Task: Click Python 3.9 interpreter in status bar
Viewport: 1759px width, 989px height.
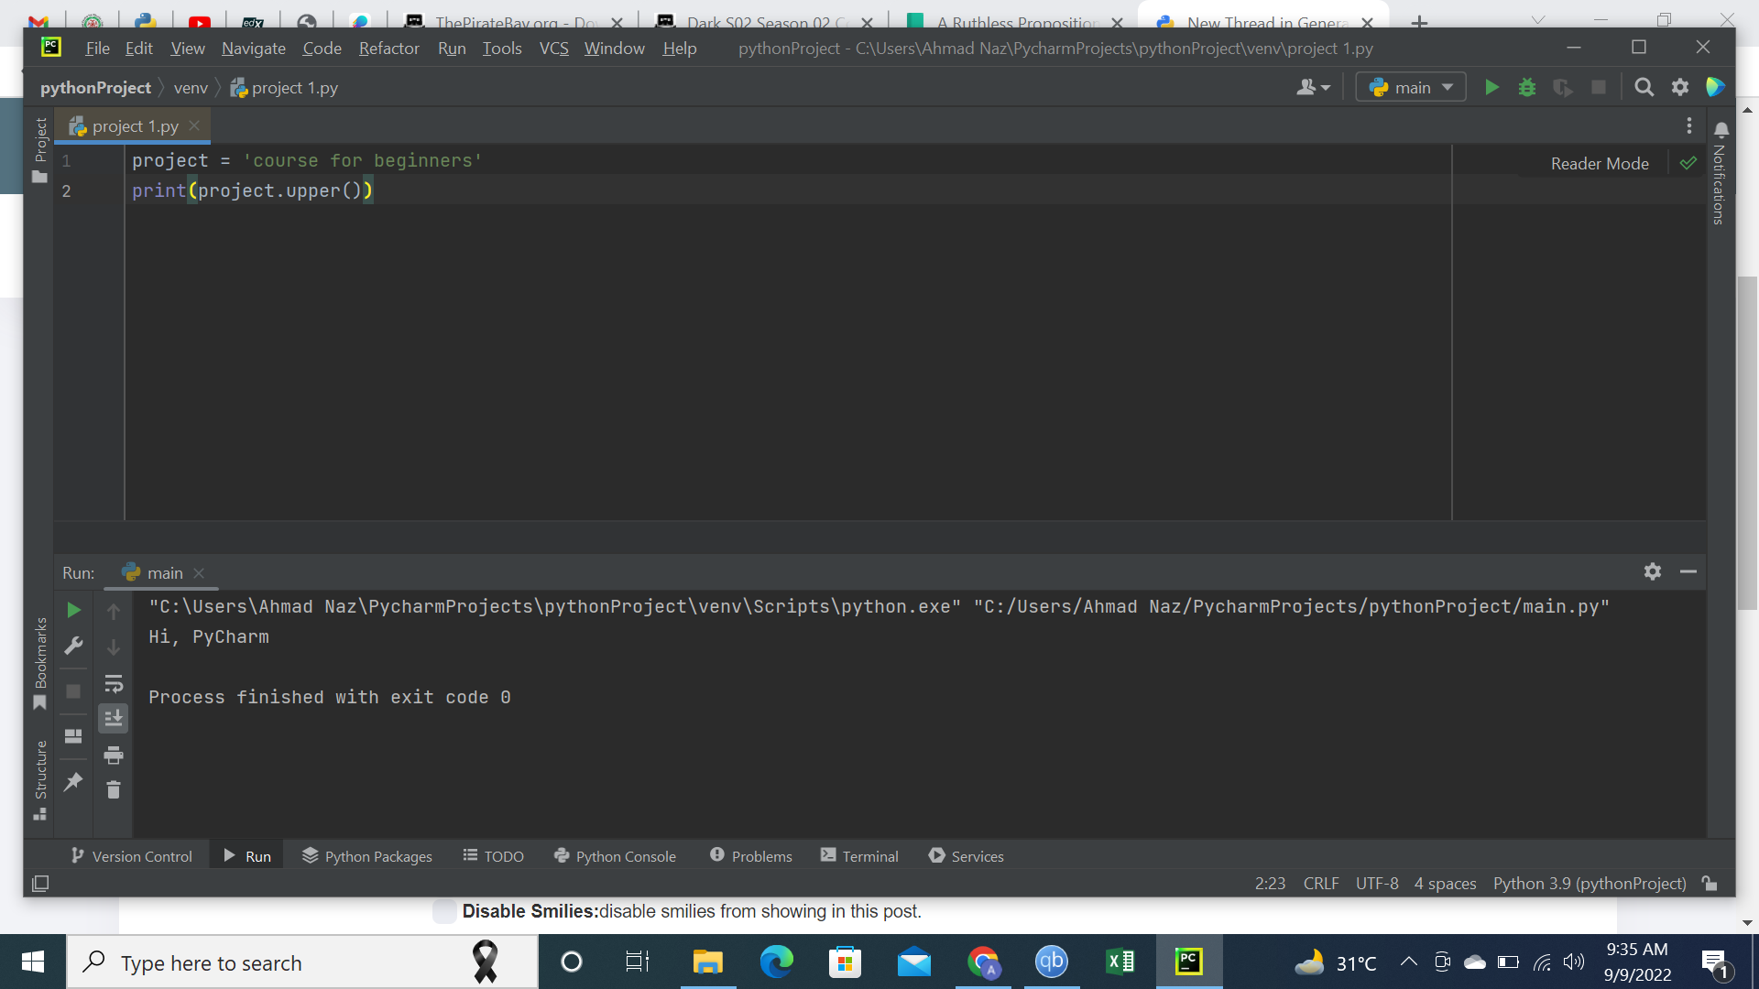Action: click(1590, 884)
